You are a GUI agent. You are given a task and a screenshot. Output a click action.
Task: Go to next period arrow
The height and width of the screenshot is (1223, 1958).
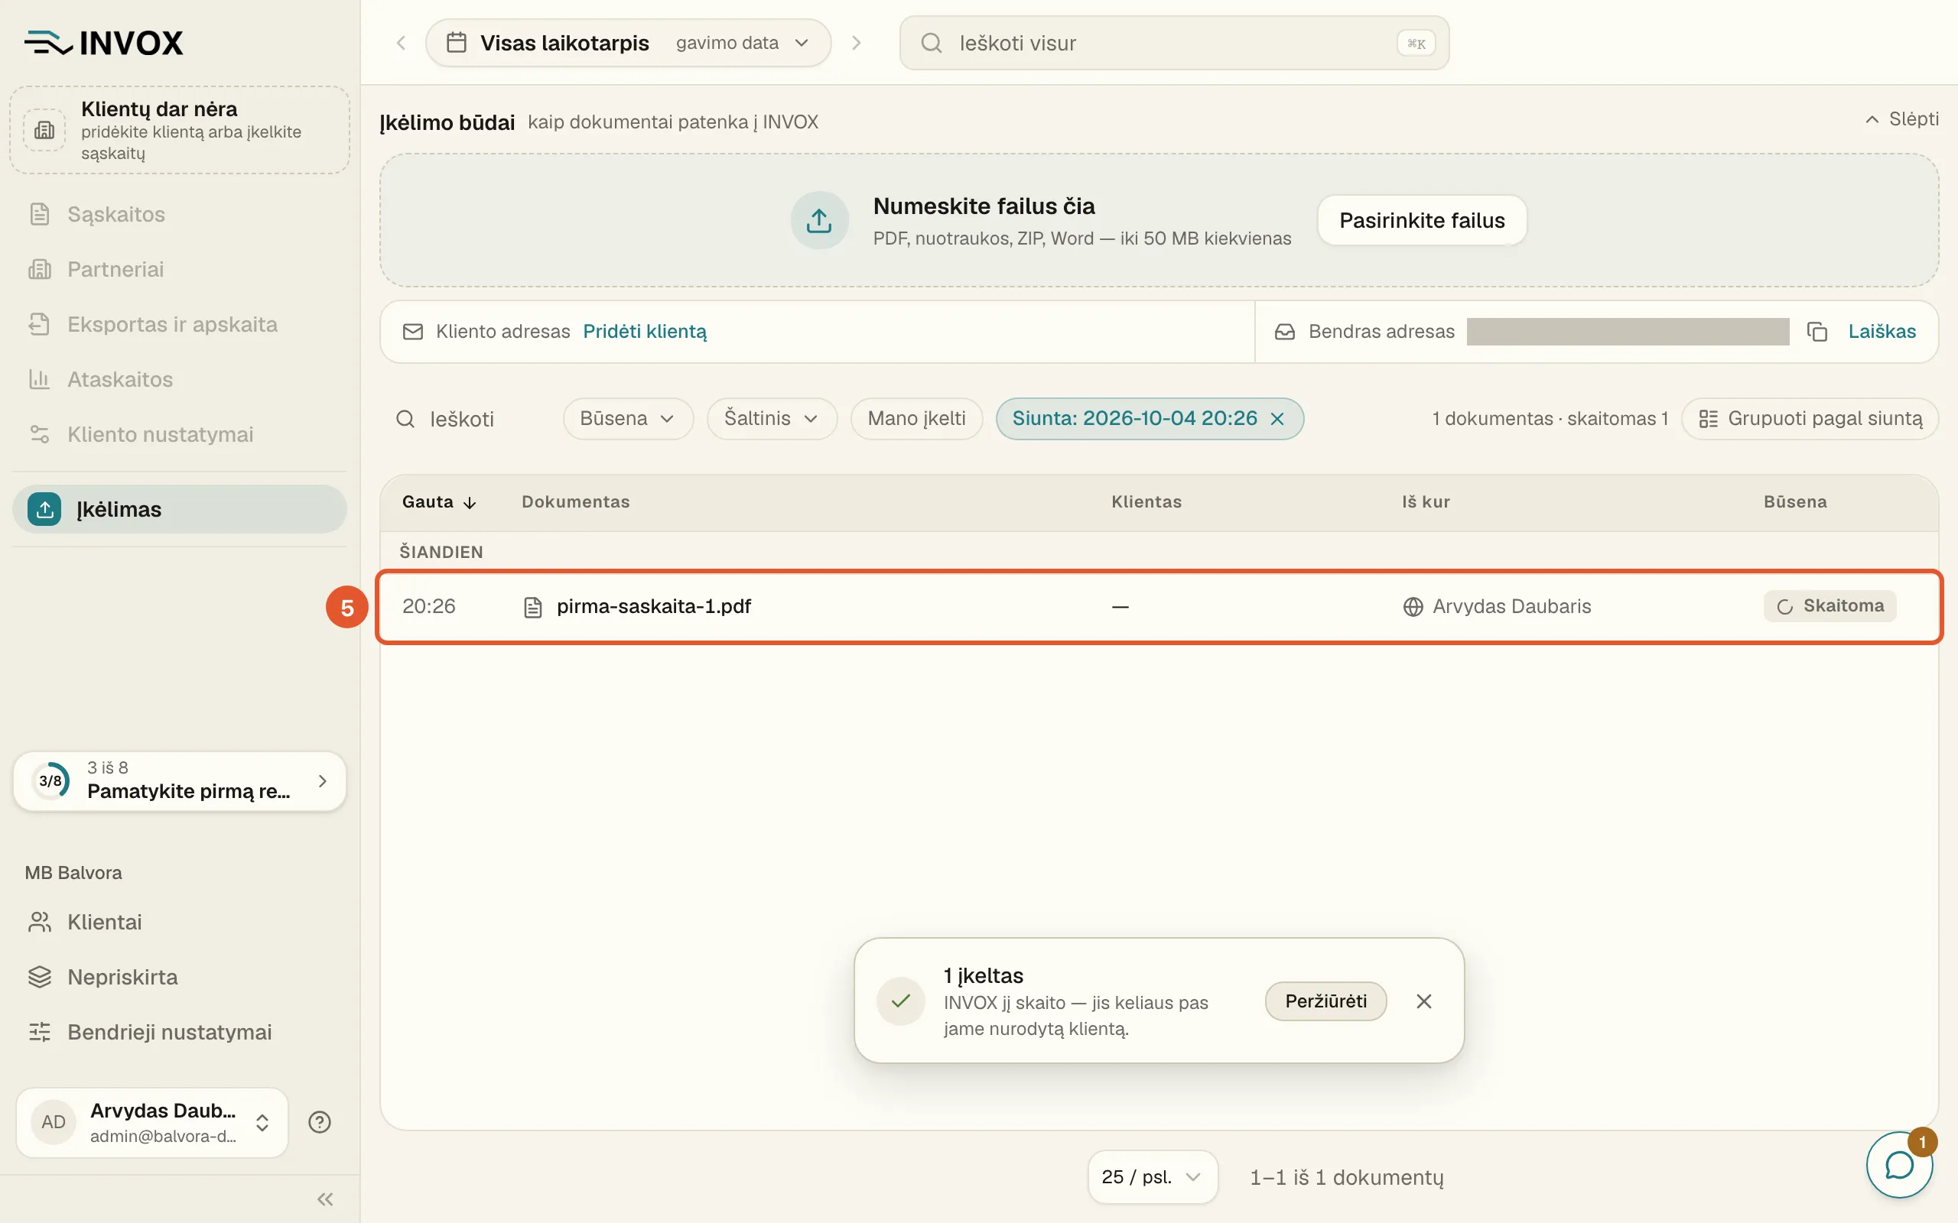pos(856,43)
